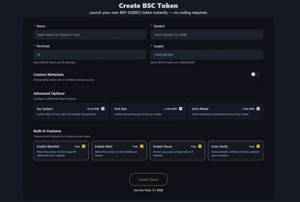Image resolution: width=300 pixels, height=202 pixels.
Task: Enable the Anti-Bot checkbox
Action: click(181, 109)
